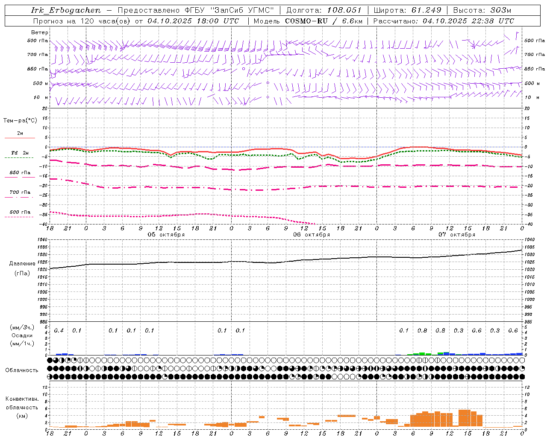Select the 'Долгота: 108.051' longitude text
Screen dimensions: 547x437
323,10
